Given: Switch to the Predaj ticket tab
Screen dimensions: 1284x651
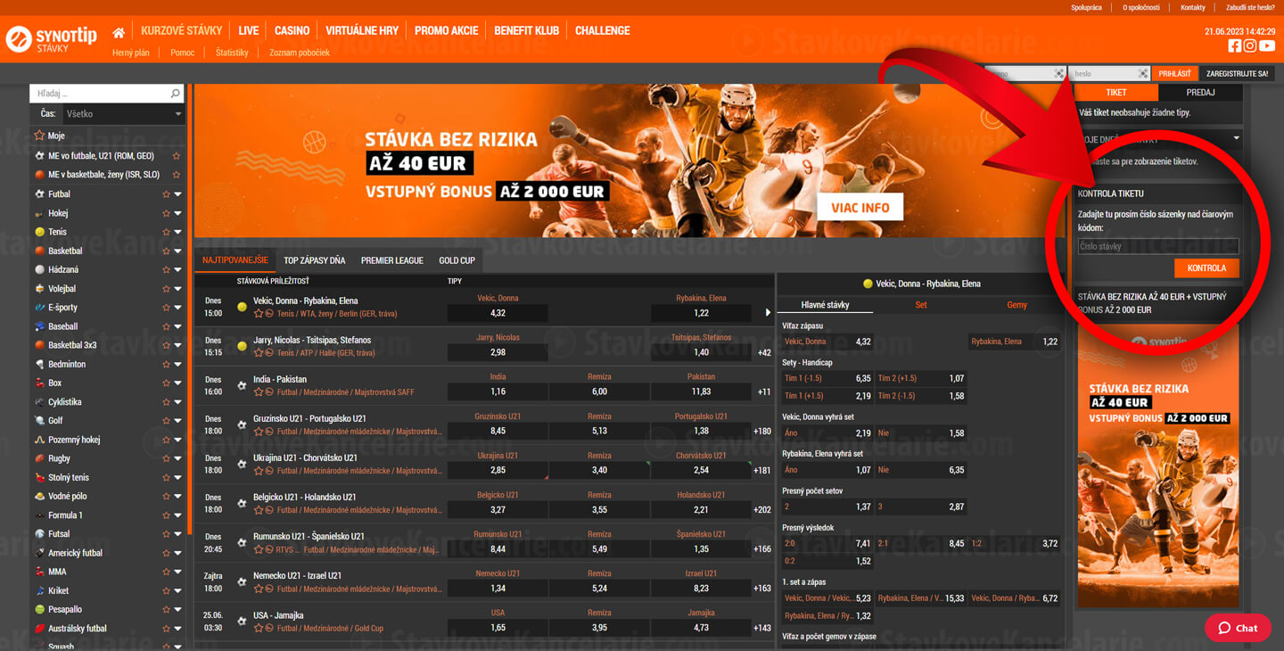Looking at the screenshot, I should click(x=1200, y=93).
